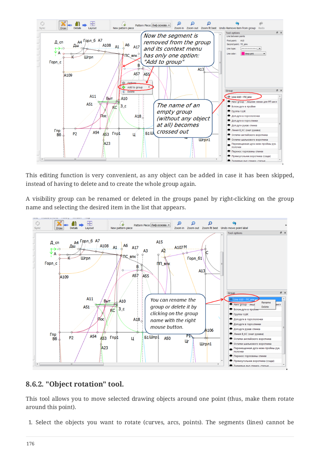Screen dimensions: 320x453
Task: Click 'Undo move point label' in the lower toolbar
Action: pos(234,225)
